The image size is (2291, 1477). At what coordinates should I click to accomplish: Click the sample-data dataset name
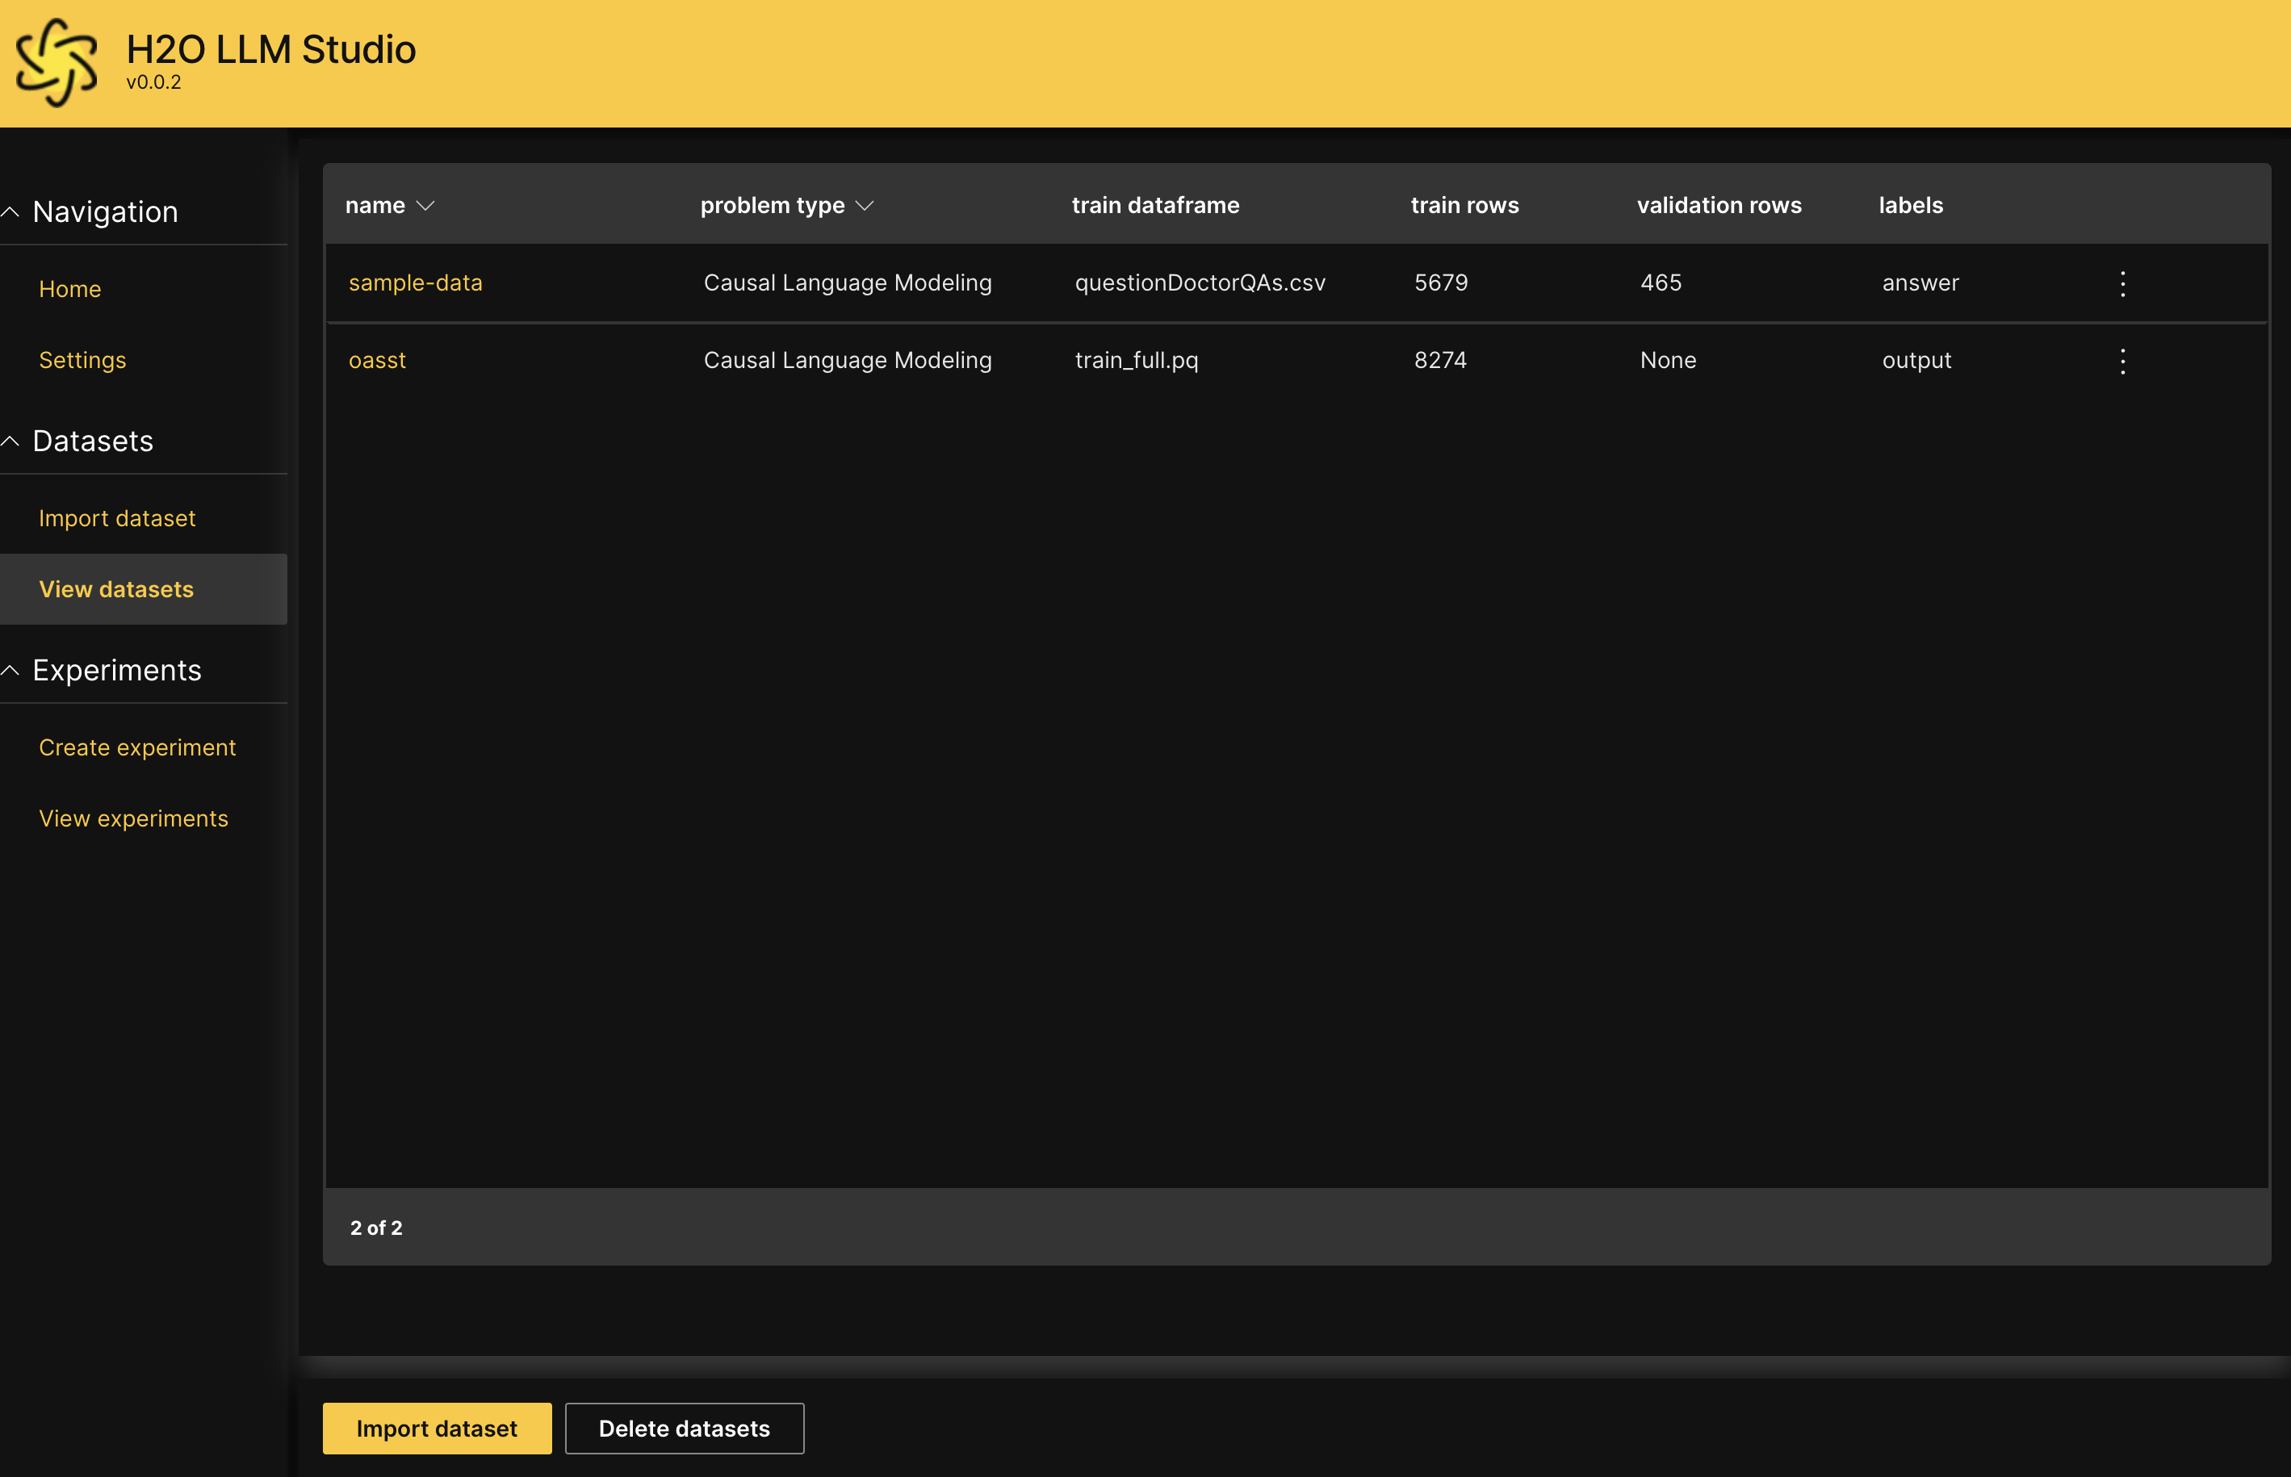click(x=416, y=282)
